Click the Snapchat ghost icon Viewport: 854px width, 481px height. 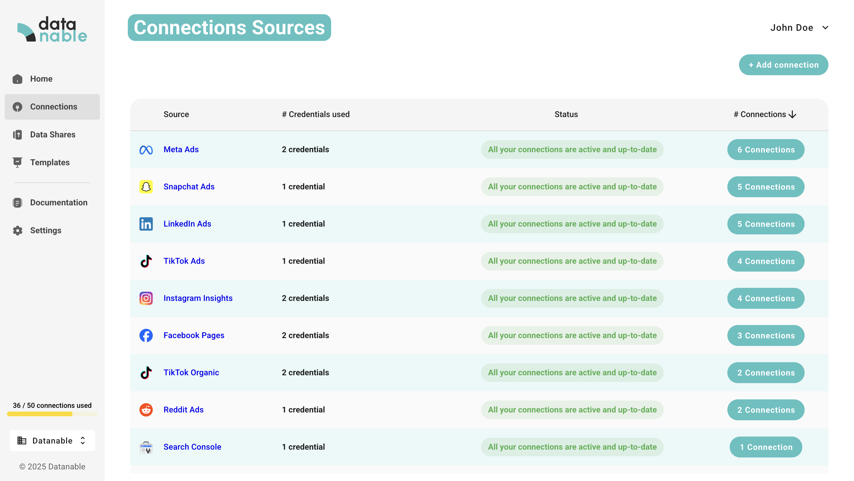point(146,187)
